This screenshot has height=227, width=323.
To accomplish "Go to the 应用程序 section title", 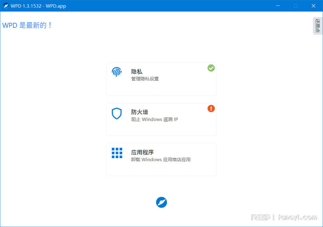I will click(142, 152).
